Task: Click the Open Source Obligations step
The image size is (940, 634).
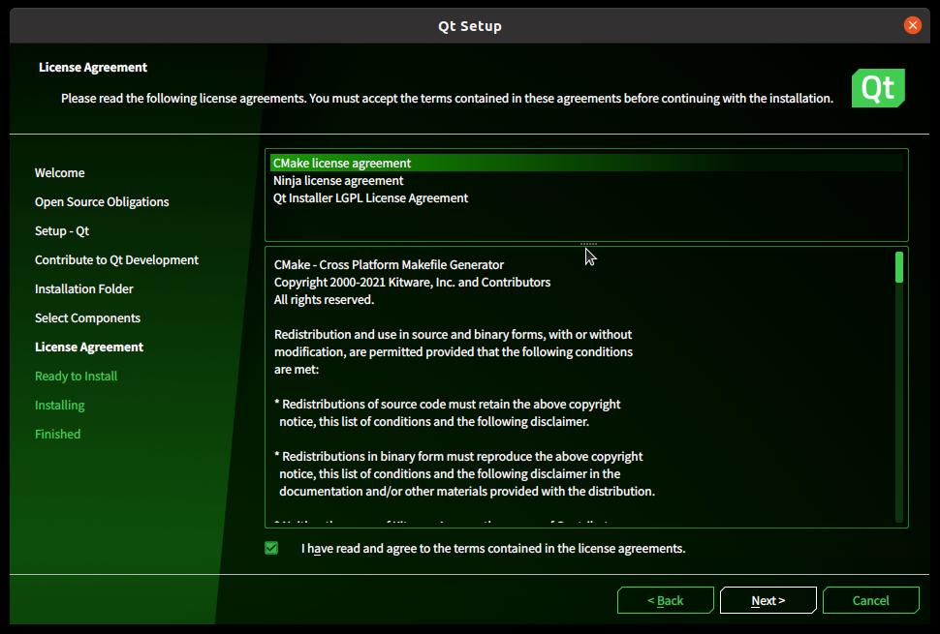Action: [x=102, y=201]
